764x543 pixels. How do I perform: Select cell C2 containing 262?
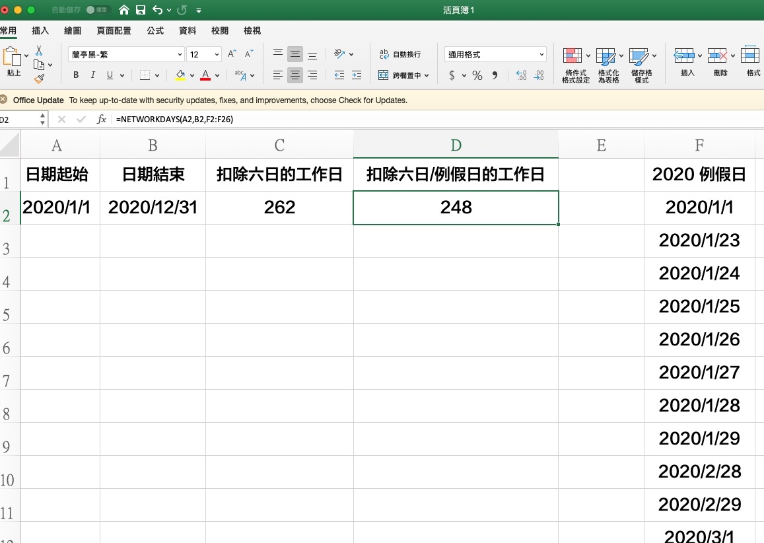coord(279,207)
